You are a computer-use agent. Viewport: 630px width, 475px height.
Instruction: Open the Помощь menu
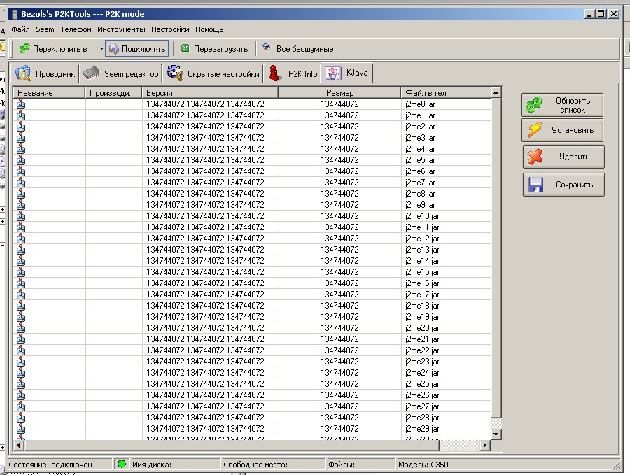click(x=209, y=29)
